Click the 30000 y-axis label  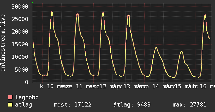tap(20, 7)
